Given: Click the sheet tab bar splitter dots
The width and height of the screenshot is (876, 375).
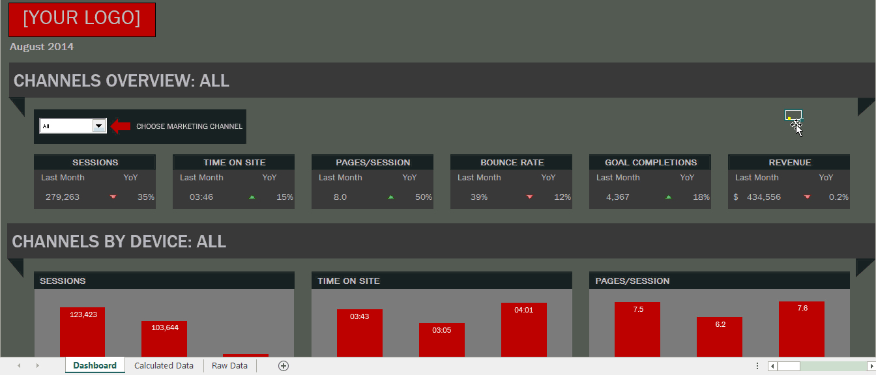Looking at the screenshot, I should (757, 366).
